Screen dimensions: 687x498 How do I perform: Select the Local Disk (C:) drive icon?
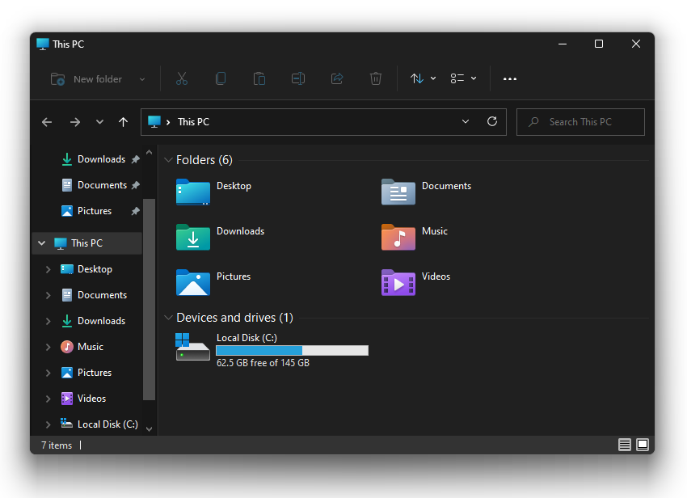[193, 346]
